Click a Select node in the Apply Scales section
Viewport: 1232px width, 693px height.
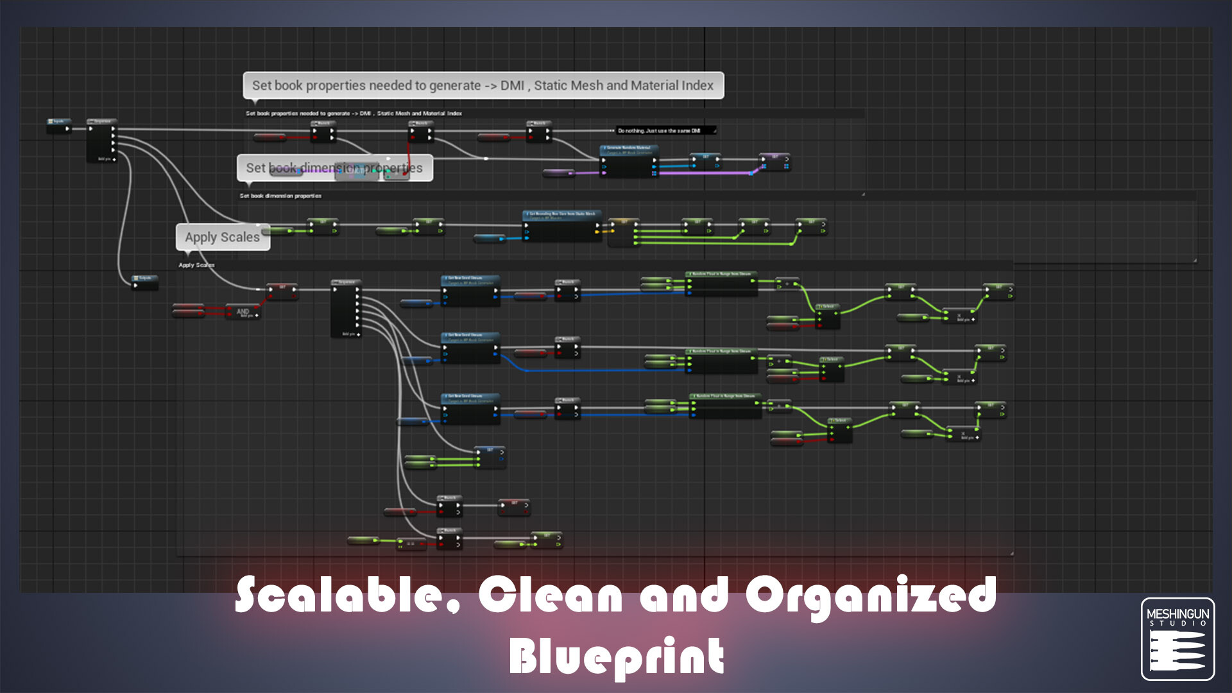828,305
